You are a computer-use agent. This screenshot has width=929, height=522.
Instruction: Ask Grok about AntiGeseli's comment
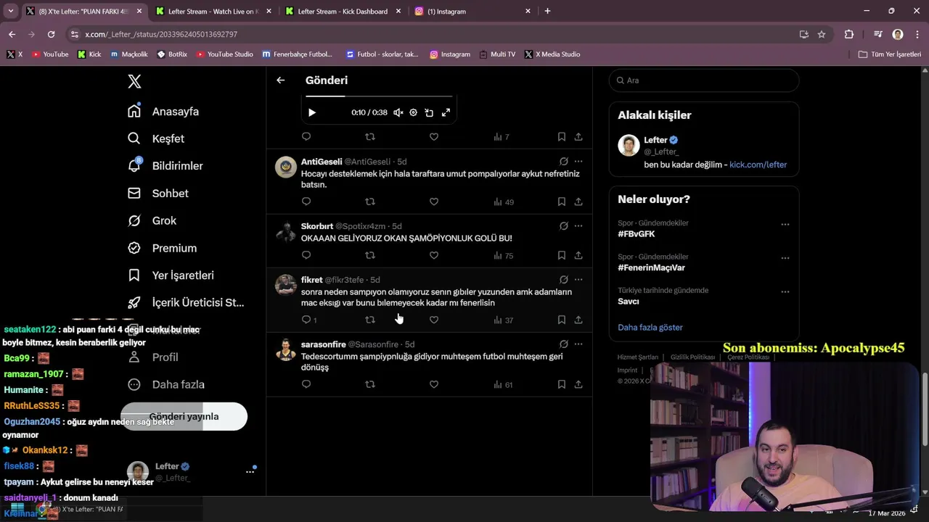pyautogui.click(x=563, y=162)
